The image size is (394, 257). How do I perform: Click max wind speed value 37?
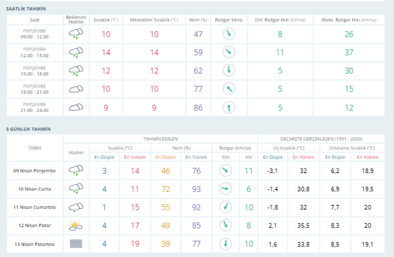click(348, 52)
